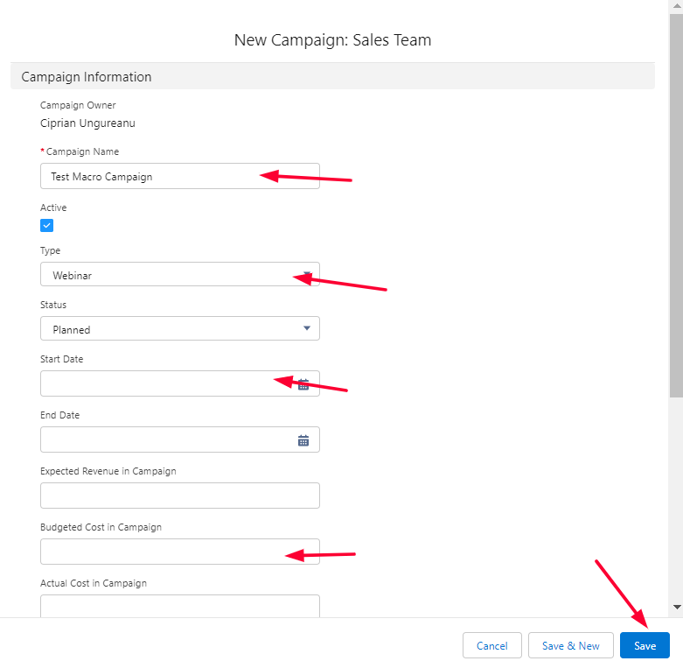Click the Campaign Owner name Ciprian Ungureanu
The width and height of the screenshot is (683, 668).
point(87,123)
